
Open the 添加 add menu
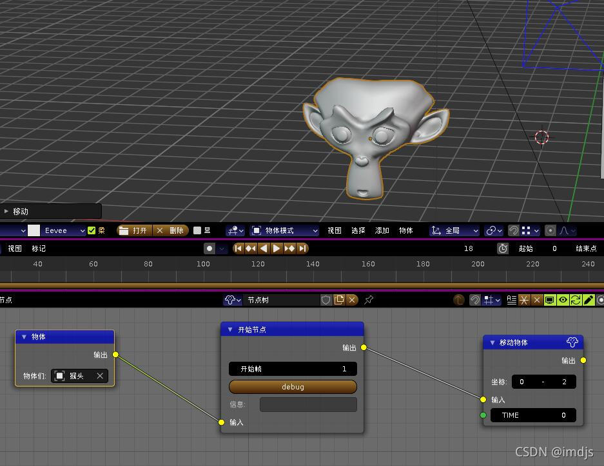pyautogui.click(x=382, y=230)
